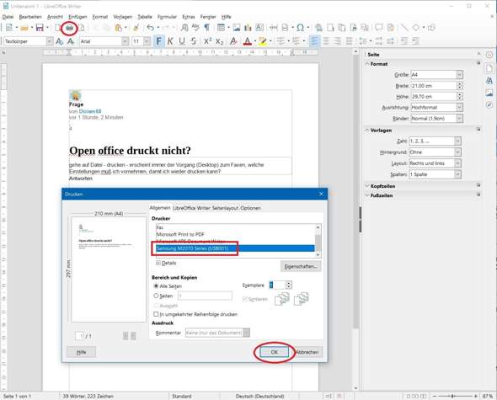The width and height of the screenshot is (497, 400).
Task: Click the insert text box icon
Action: click(x=259, y=28)
